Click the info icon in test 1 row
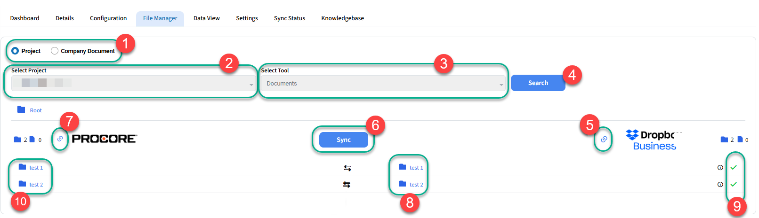759x218 pixels. (720, 168)
